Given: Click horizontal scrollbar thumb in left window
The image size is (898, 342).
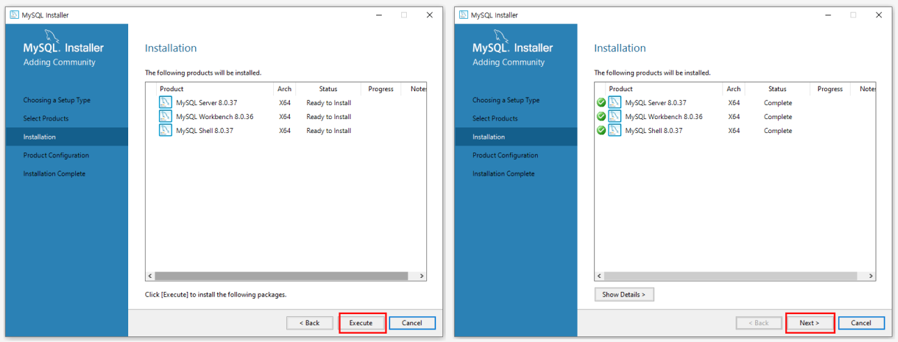Looking at the screenshot, I should (x=281, y=276).
